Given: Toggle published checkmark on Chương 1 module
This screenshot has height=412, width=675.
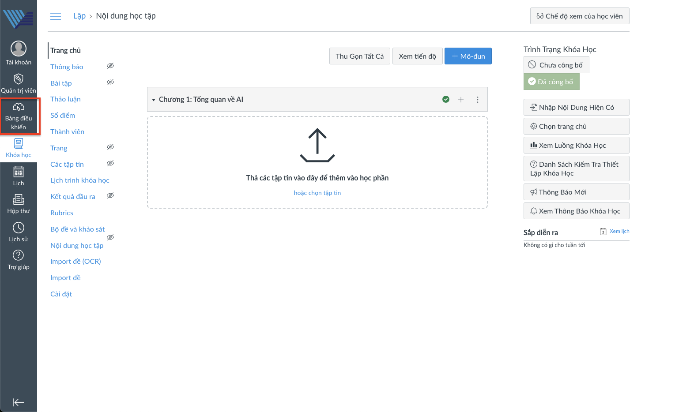Looking at the screenshot, I should tap(446, 100).
